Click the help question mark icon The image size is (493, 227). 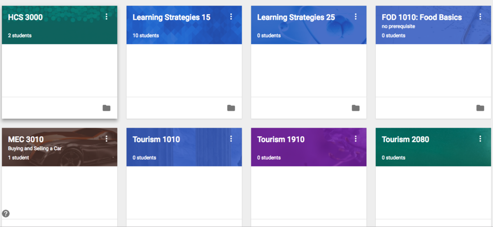tap(5, 214)
